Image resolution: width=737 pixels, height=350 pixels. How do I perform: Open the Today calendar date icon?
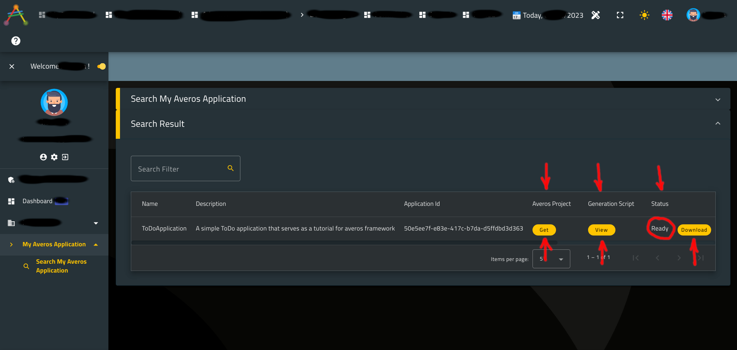click(x=516, y=15)
